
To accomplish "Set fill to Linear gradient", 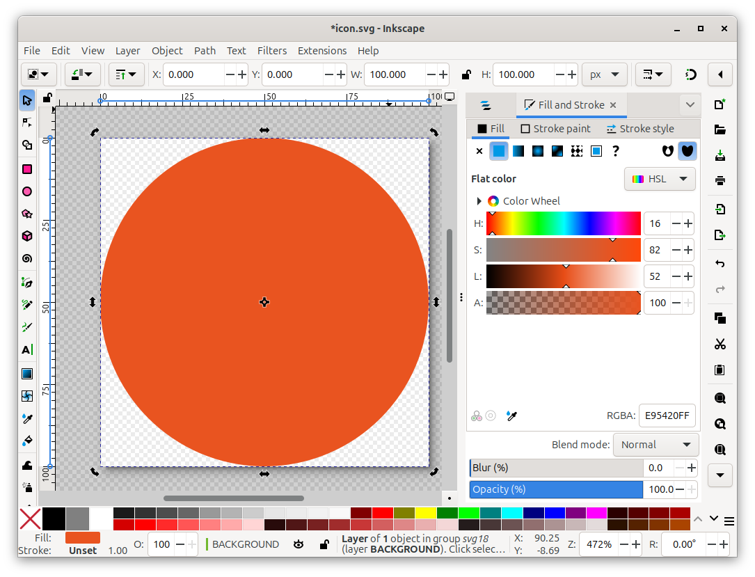I will 518,151.
